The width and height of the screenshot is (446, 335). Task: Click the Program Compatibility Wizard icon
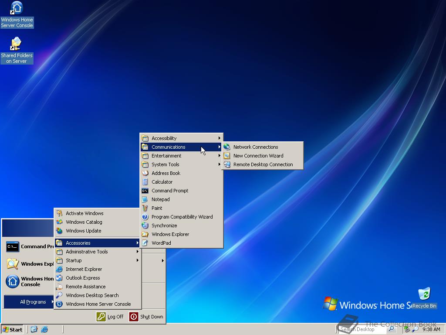coord(145,217)
